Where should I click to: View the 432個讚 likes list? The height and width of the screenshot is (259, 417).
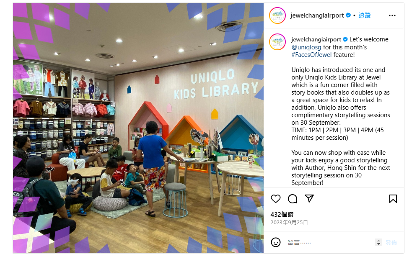(x=282, y=214)
